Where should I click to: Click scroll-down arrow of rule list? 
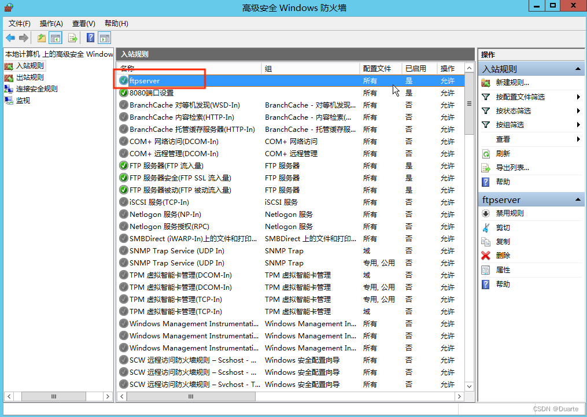pyautogui.click(x=469, y=386)
